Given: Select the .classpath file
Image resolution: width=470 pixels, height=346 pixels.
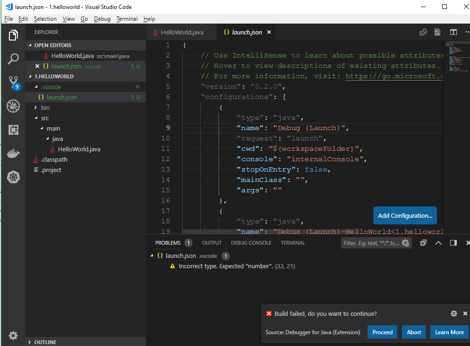Looking at the screenshot, I should pos(54,159).
